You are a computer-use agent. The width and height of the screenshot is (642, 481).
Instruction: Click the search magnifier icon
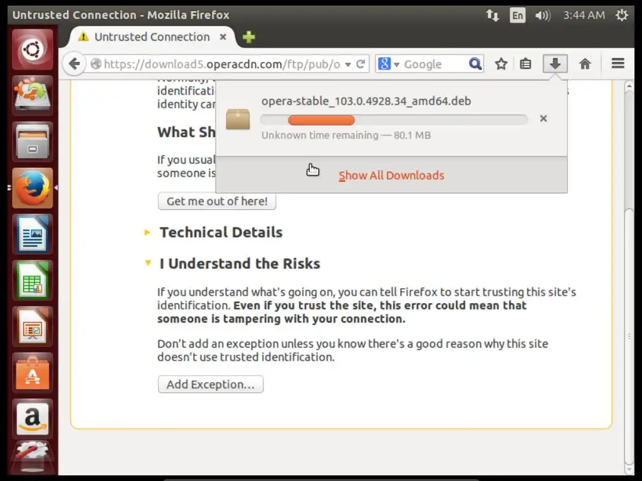click(x=475, y=64)
